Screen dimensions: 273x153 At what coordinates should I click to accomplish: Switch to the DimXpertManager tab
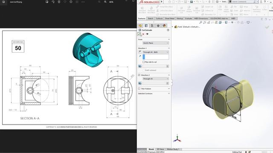pos(158,25)
